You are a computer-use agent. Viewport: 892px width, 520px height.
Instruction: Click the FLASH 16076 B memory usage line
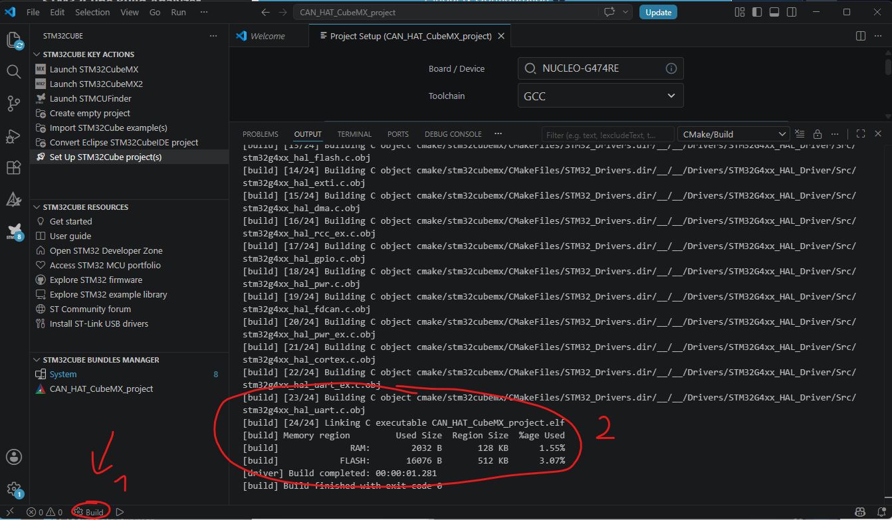(404, 460)
